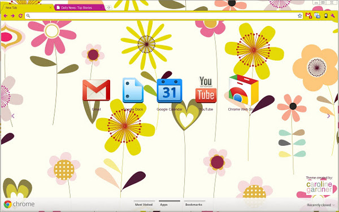Screen dimensions: 339x212
Task: Close the Daily News tab
Action: 101,7
